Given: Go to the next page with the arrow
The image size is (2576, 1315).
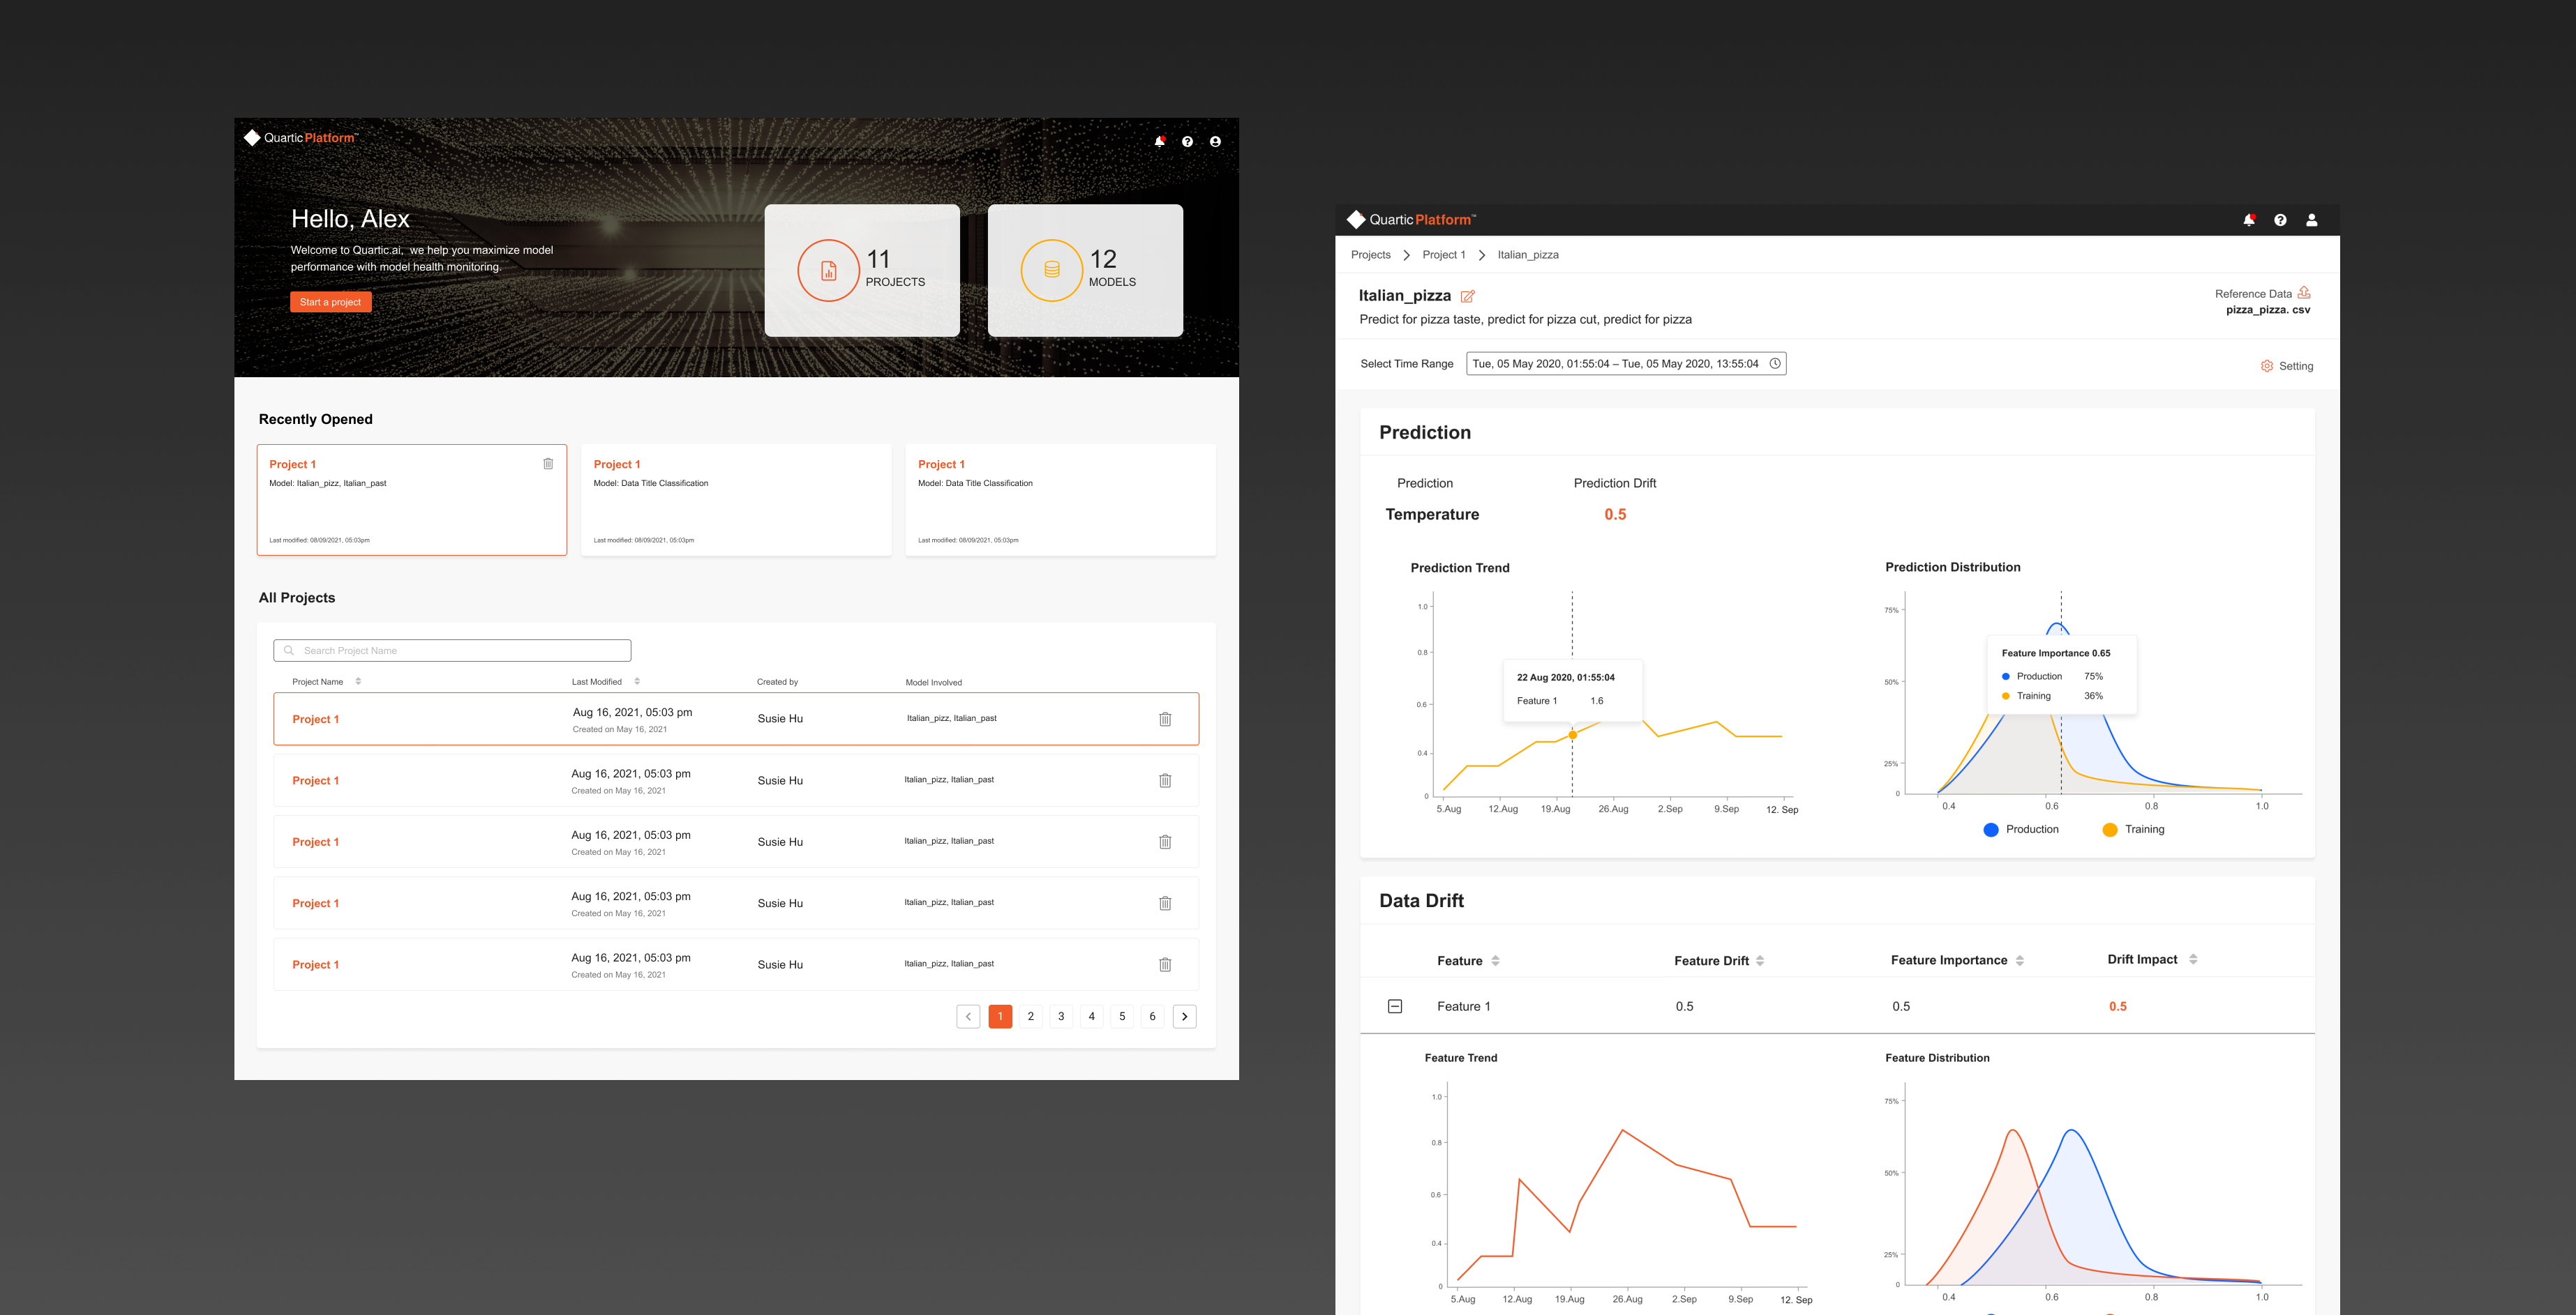Looking at the screenshot, I should click(1184, 1016).
